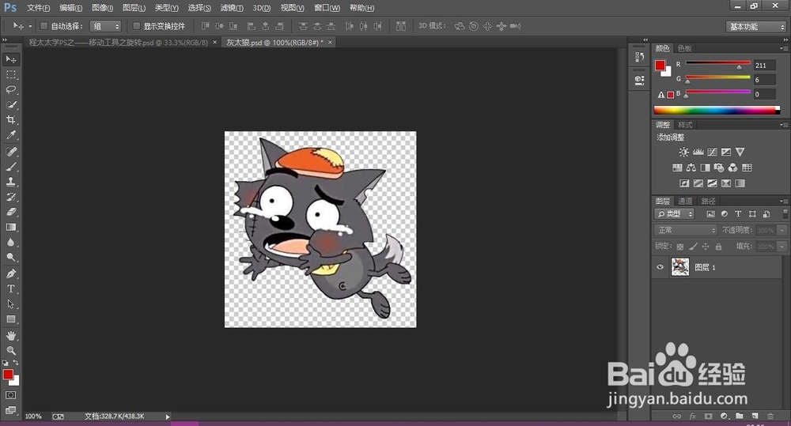Viewport: 791px width, 426px height.
Task: Enable 自动选择 checkbox
Action: tap(44, 26)
